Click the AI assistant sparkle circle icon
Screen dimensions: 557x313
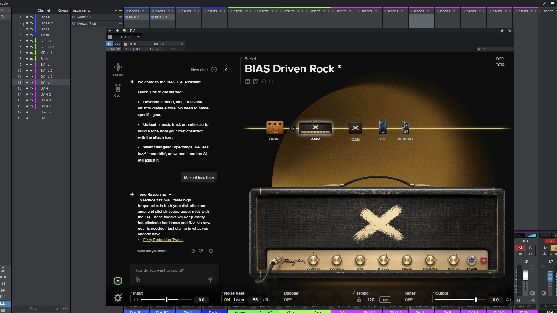pos(118,281)
